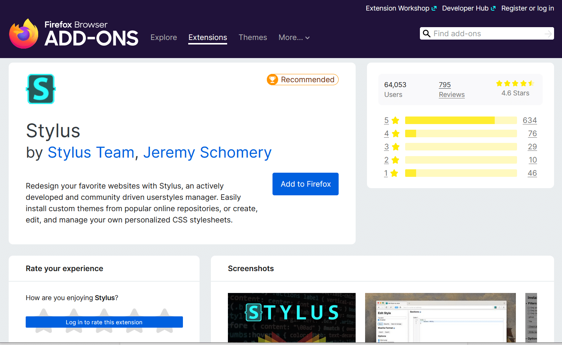Open Jeremy Schomery's author page

click(x=207, y=152)
